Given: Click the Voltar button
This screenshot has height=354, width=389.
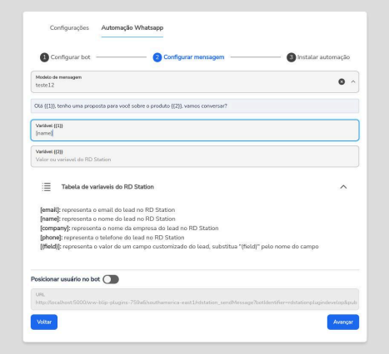Looking at the screenshot, I should pyautogui.click(x=44, y=322).
